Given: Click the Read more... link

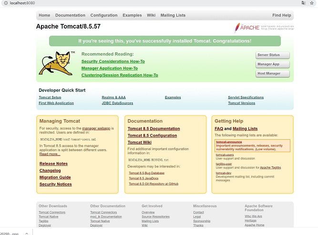Looking at the screenshot, I should click(x=50, y=154).
